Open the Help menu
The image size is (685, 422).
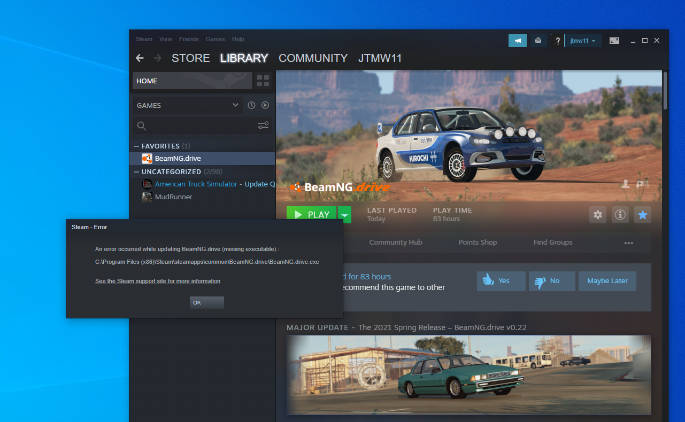[x=238, y=39]
